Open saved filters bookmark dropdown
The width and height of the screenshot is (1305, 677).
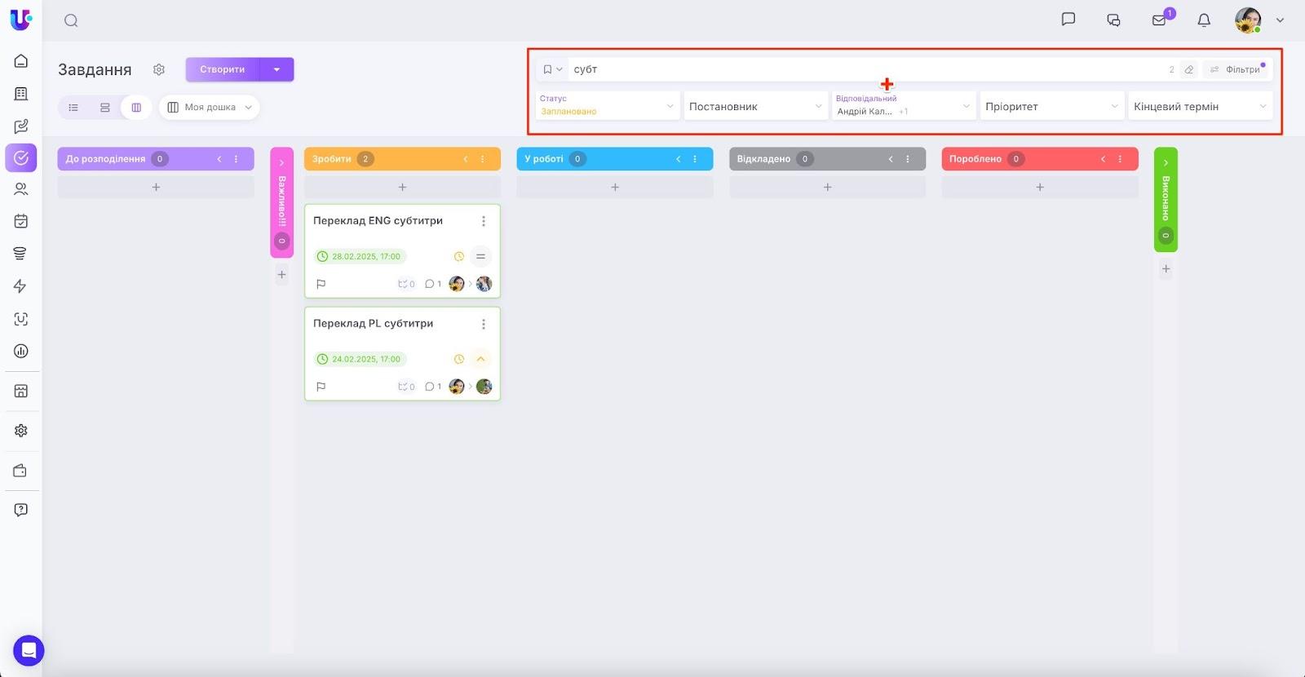[x=552, y=69]
